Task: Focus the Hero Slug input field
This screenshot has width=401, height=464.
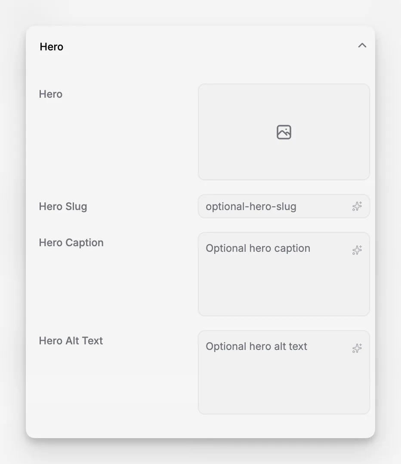Action: tap(284, 206)
